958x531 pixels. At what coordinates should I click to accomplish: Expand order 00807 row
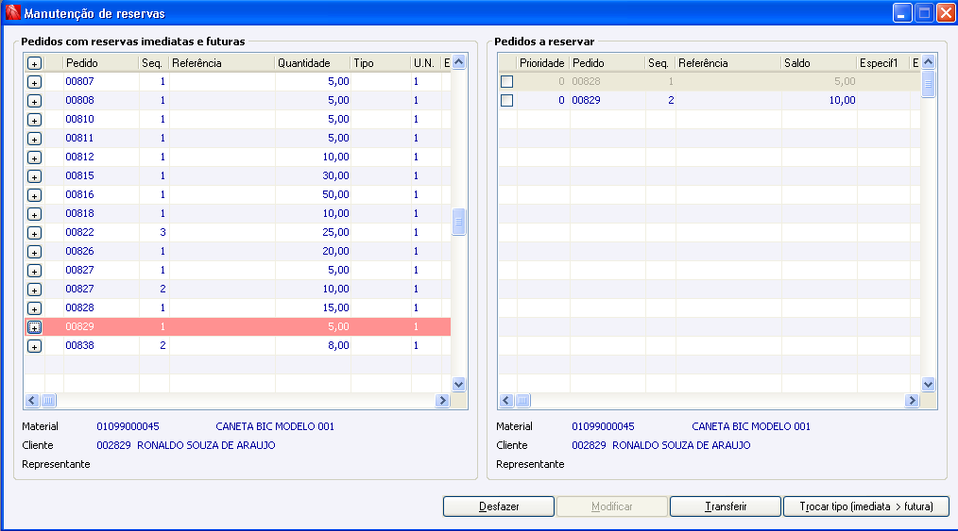point(34,82)
